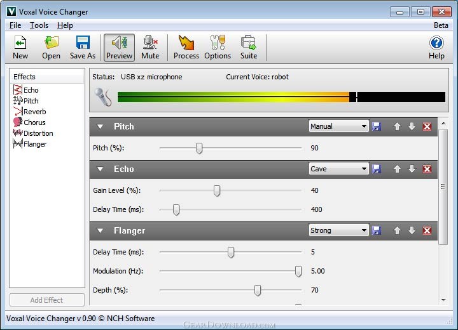Select Pitch in the Effects list
458x330 pixels.
pos(26,100)
